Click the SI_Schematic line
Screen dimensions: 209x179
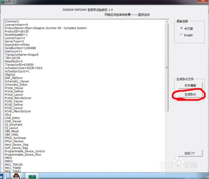[x=14, y=125]
